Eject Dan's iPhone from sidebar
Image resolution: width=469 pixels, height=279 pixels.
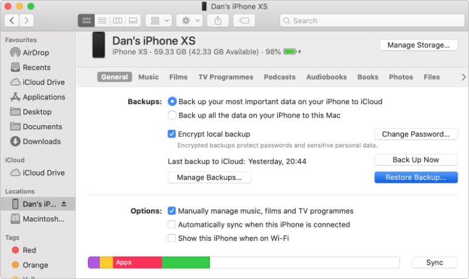[64, 204]
